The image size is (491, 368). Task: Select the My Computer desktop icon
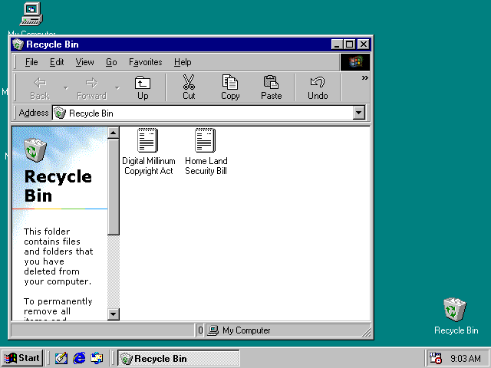tap(31, 18)
